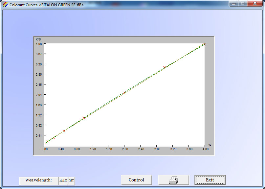This screenshot has height=189, width=265.
Task: Click the 1.20 label on the percent axis
Action: (93, 149)
